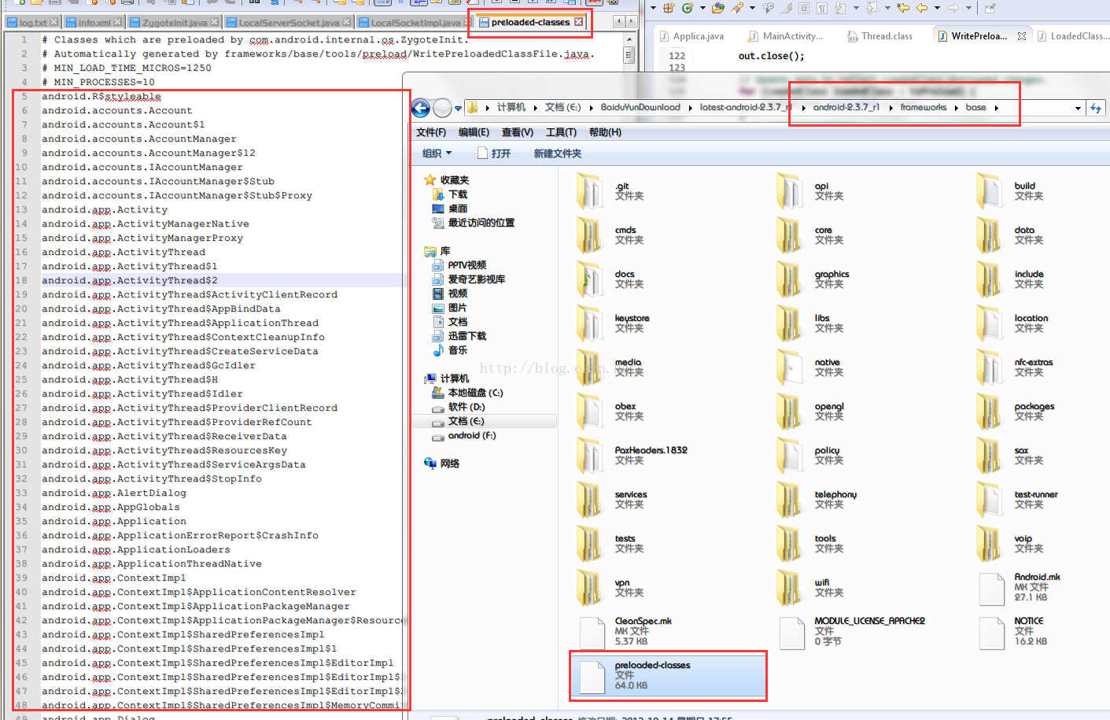
Task: Expand breadcrumb arrow after 'base' in address bar
Action: (996, 108)
